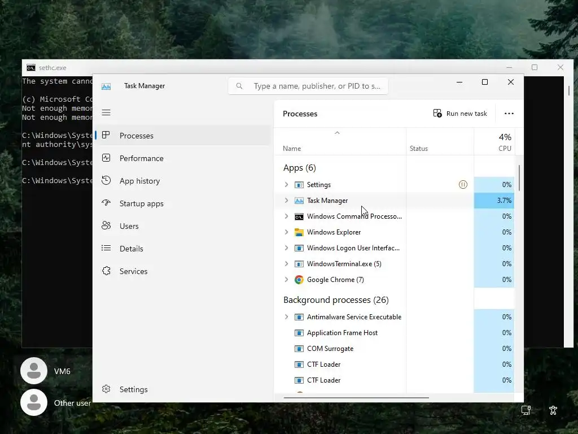Choose the Other user account
Image resolution: width=578 pixels, height=434 pixels.
[x=55, y=402]
